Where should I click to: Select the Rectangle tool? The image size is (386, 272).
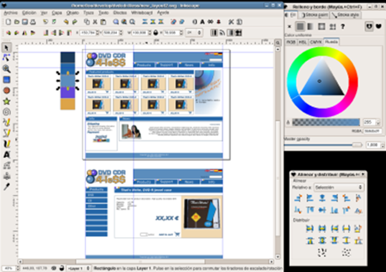pyautogui.click(x=7, y=79)
